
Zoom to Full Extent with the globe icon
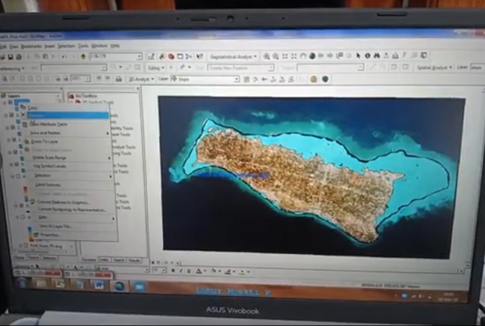click(312, 56)
